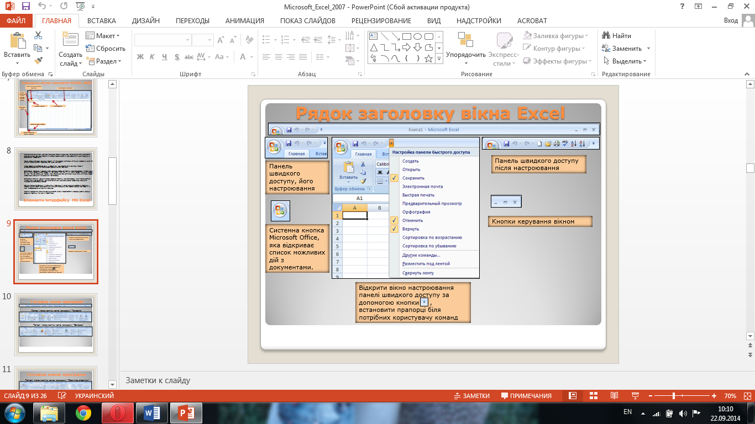Toggle ЗАМЕТКИ notes pane

[x=471, y=396]
